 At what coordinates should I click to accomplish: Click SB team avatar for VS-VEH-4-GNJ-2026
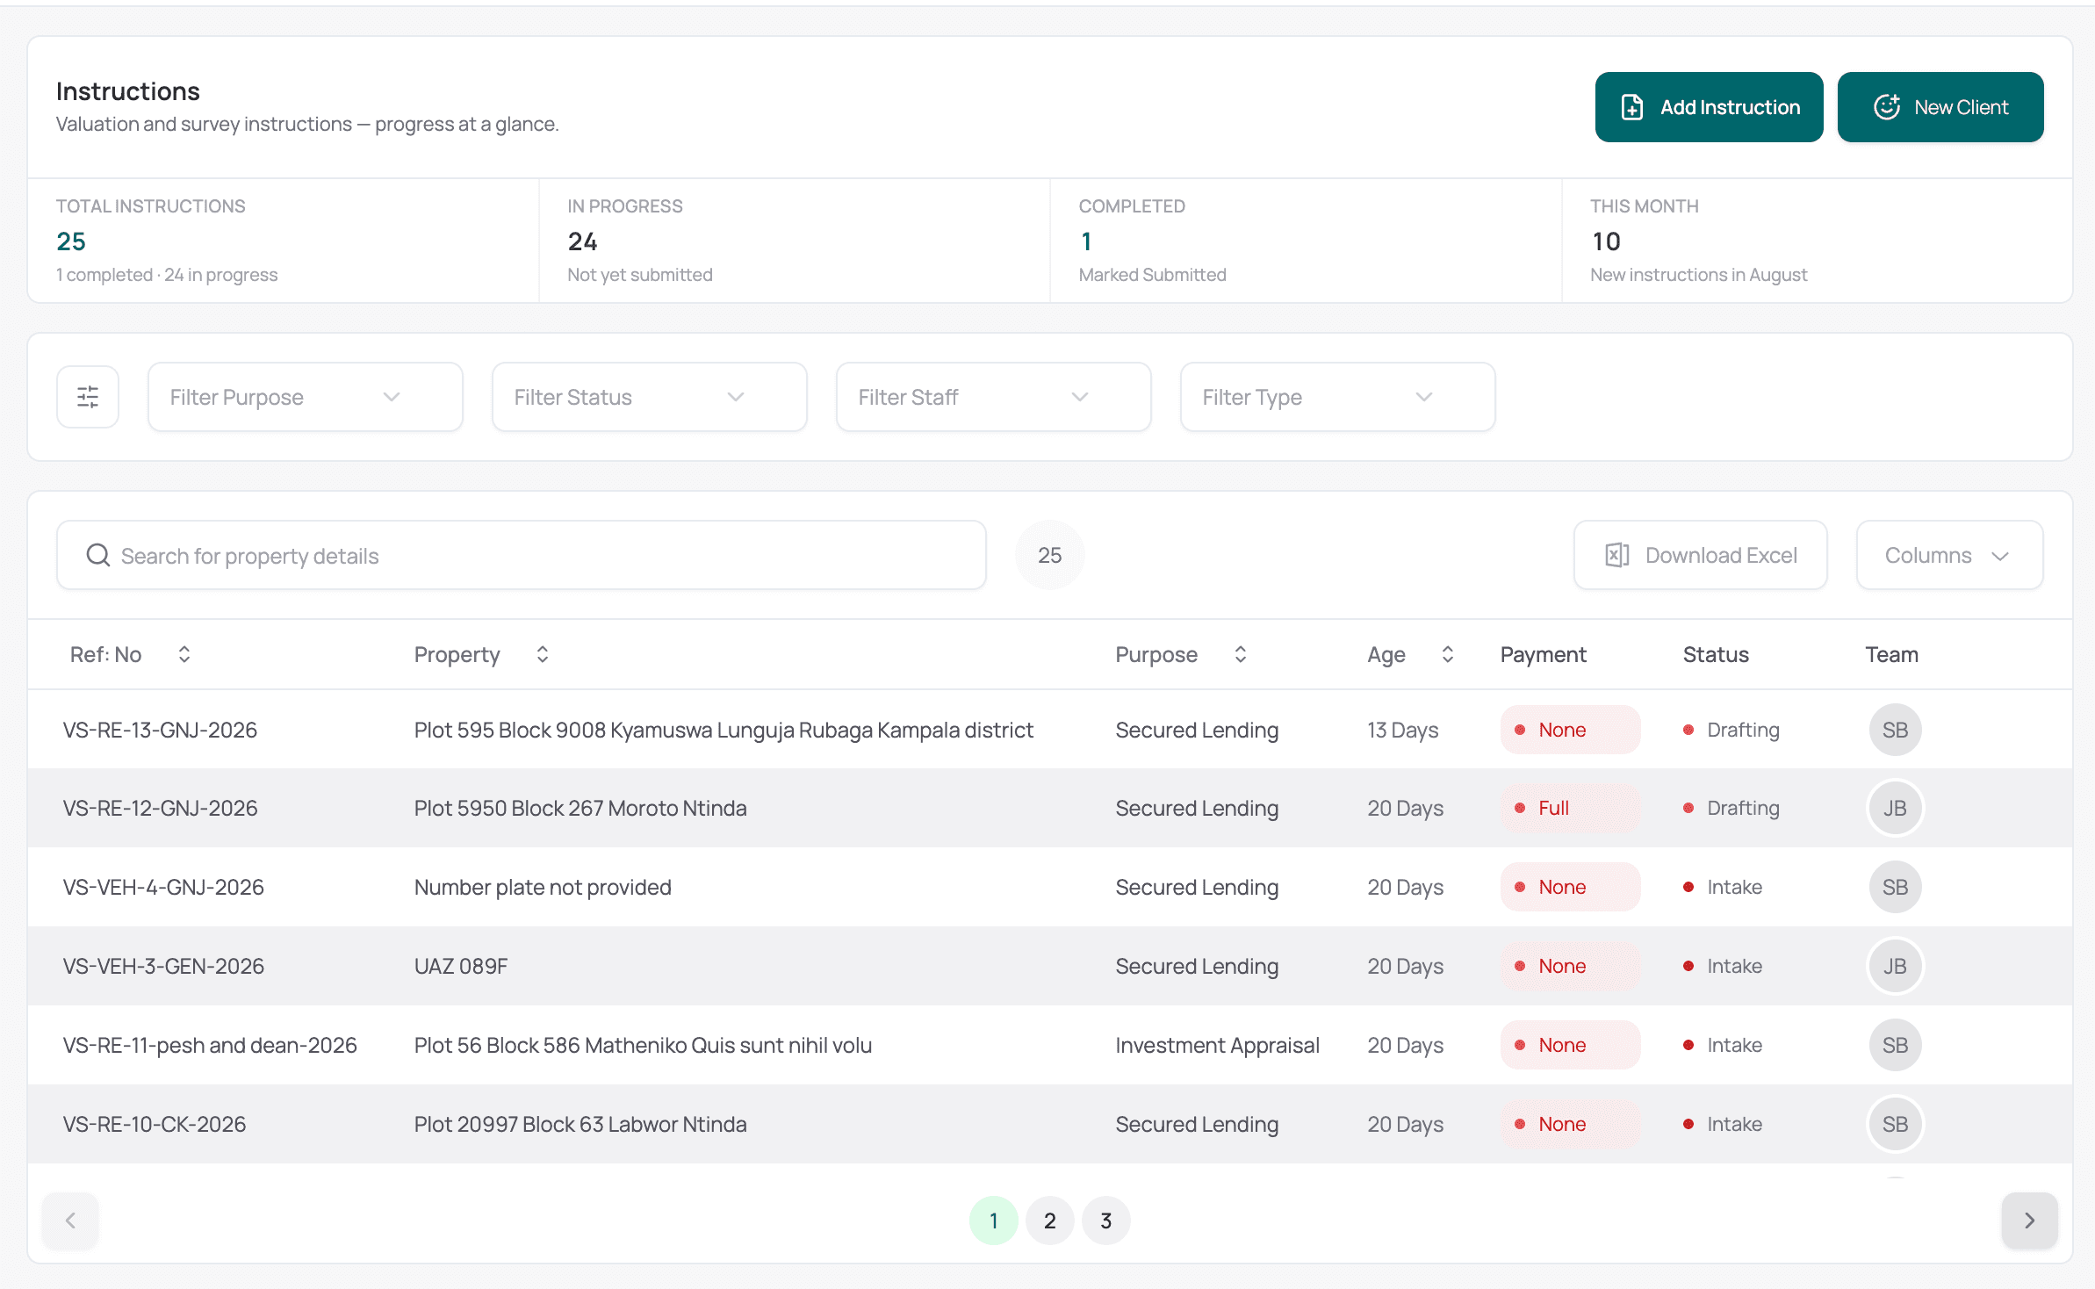[x=1895, y=887]
